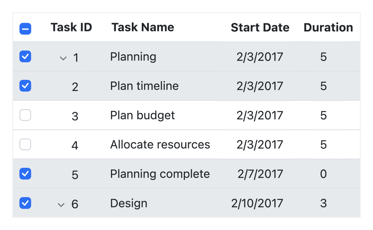The image size is (373, 230).
Task: Click the Design row start date 2/10/2017
Action: click(257, 204)
